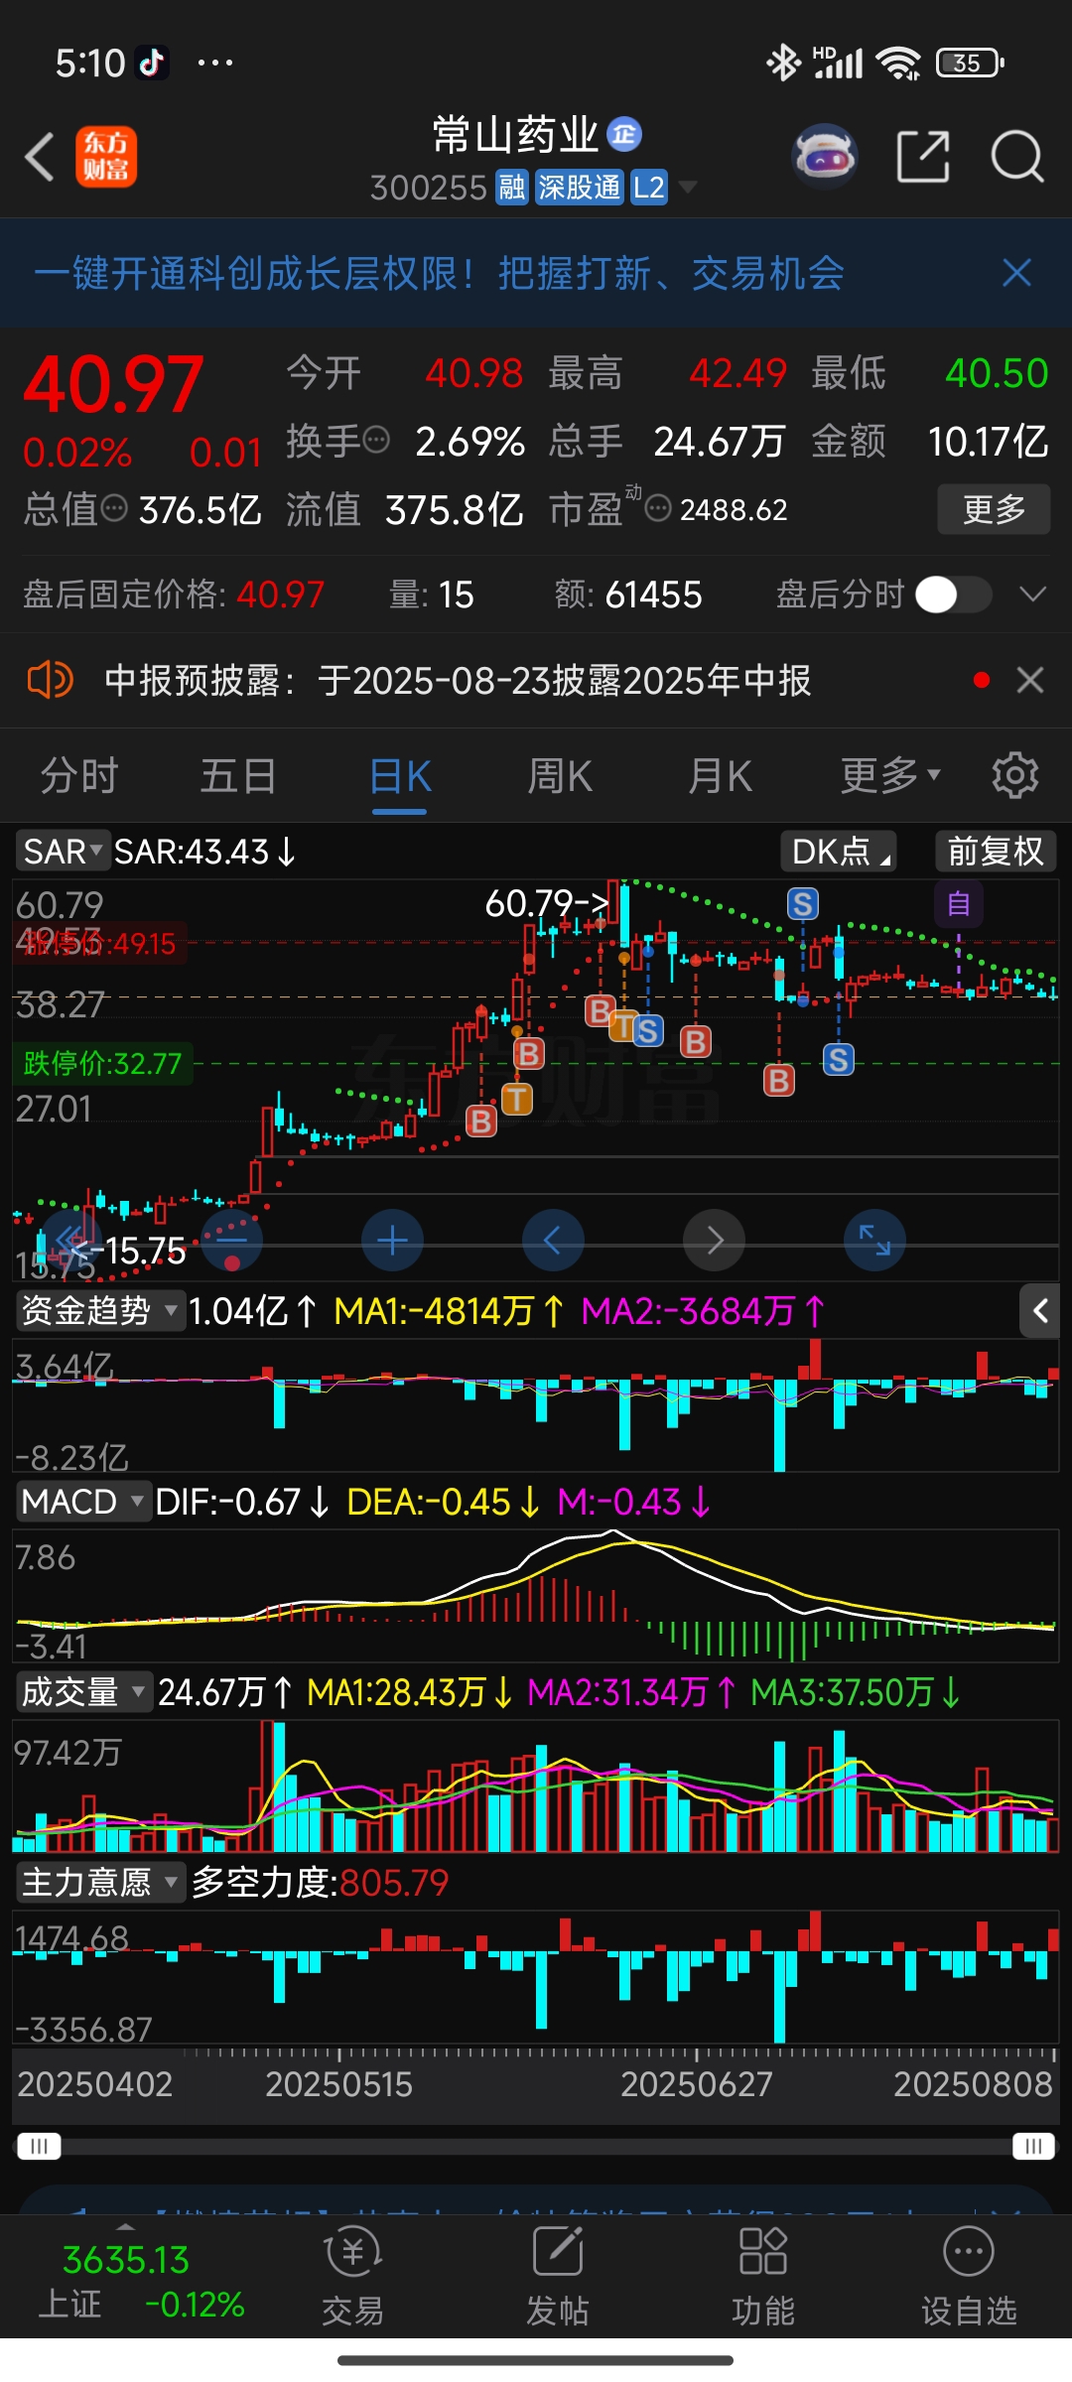The image size is (1072, 2382).
Task: Move chart right with arrow icon
Action: coord(714,1240)
